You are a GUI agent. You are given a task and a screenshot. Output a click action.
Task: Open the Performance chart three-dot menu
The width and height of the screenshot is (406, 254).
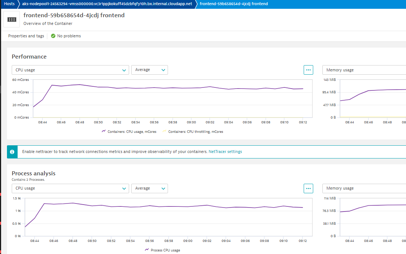click(x=308, y=70)
